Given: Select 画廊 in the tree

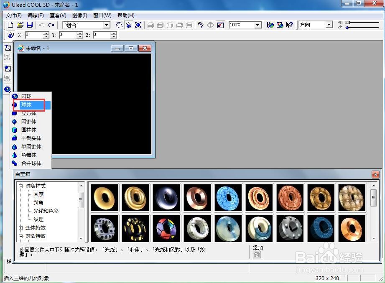Looking at the screenshot, I should coord(38,194).
